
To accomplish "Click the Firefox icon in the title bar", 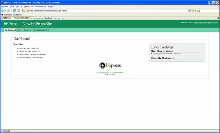I will pos(2,3).
